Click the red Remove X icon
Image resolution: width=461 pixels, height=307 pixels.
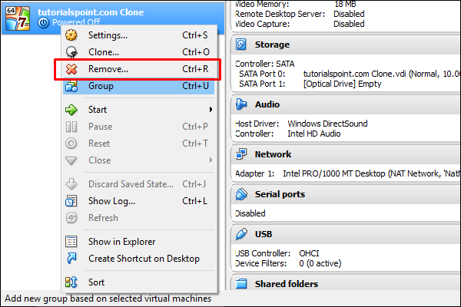[x=71, y=69]
